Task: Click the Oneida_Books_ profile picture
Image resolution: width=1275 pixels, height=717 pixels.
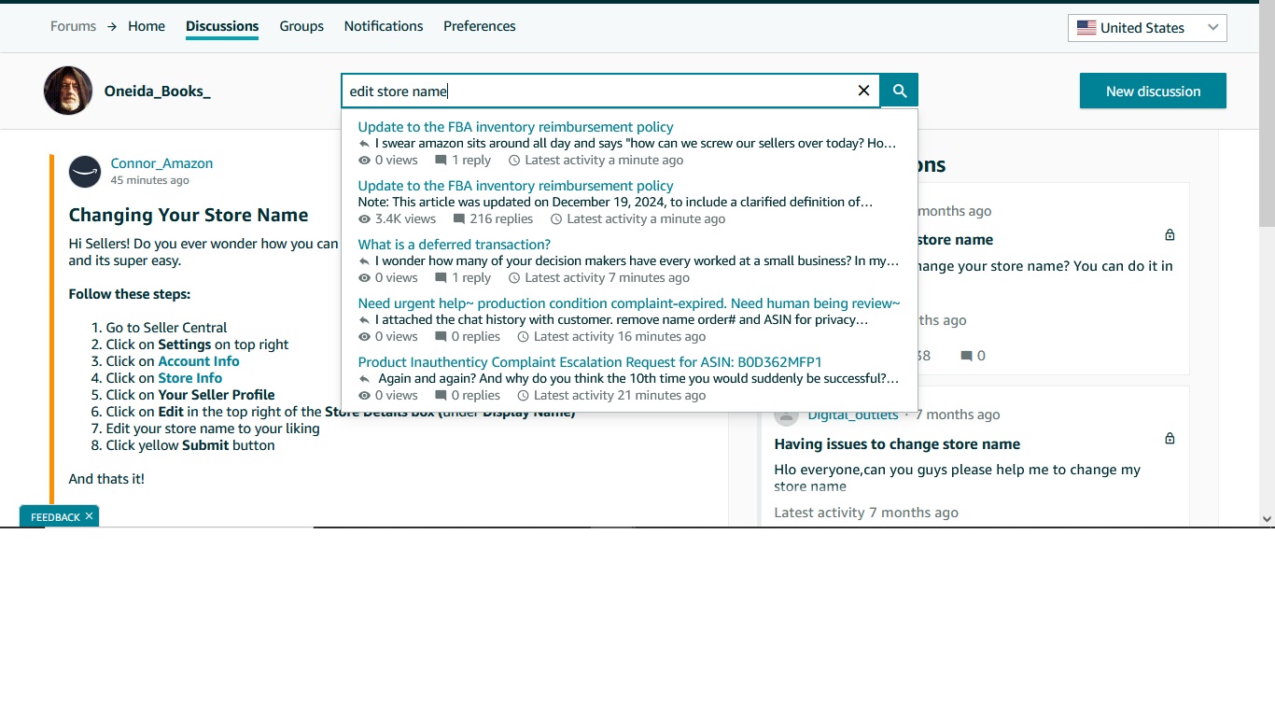Action: pos(68,91)
